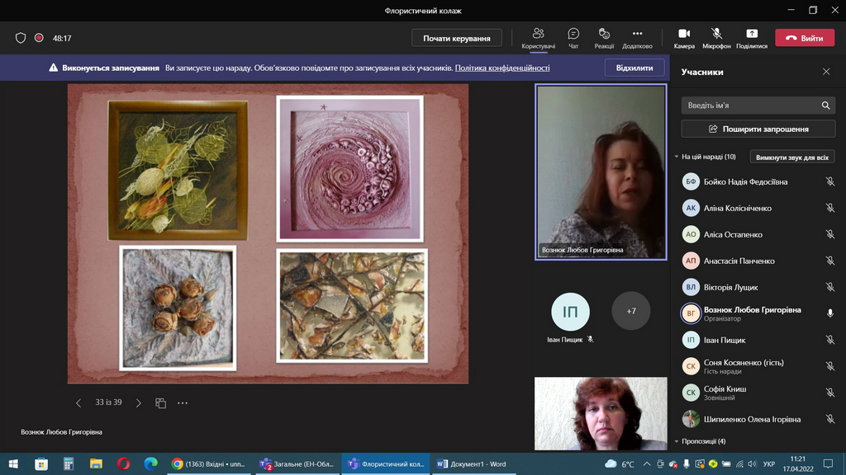Image resolution: width=846 pixels, height=475 pixels.
Task: Click the volume tray icon
Action: pyautogui.click(x=753, y=463)
